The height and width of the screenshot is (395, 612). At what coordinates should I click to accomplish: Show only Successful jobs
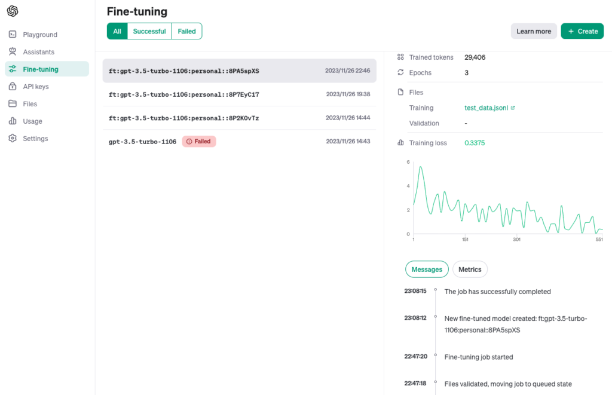click(149, 31)
